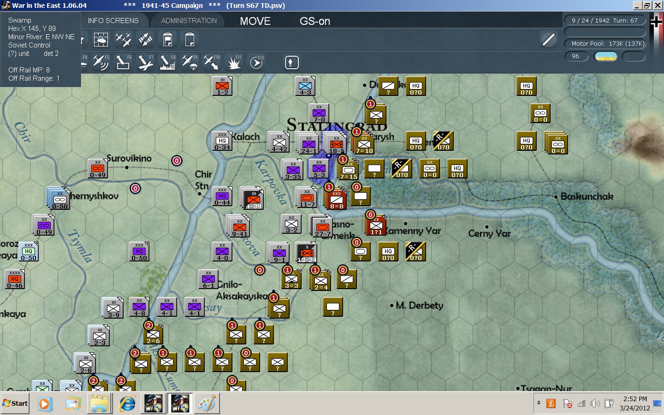664x415 pixels.
Task: Select the 0-34 HQ counter near Kalach
Action: [222, 142]
